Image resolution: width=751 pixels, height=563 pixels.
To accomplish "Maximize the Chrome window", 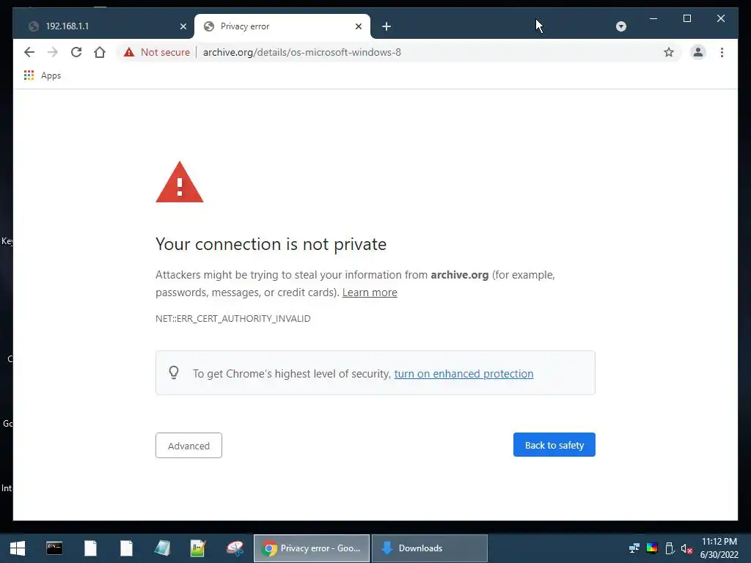I will pyautogui.click(x=686, y=18).
